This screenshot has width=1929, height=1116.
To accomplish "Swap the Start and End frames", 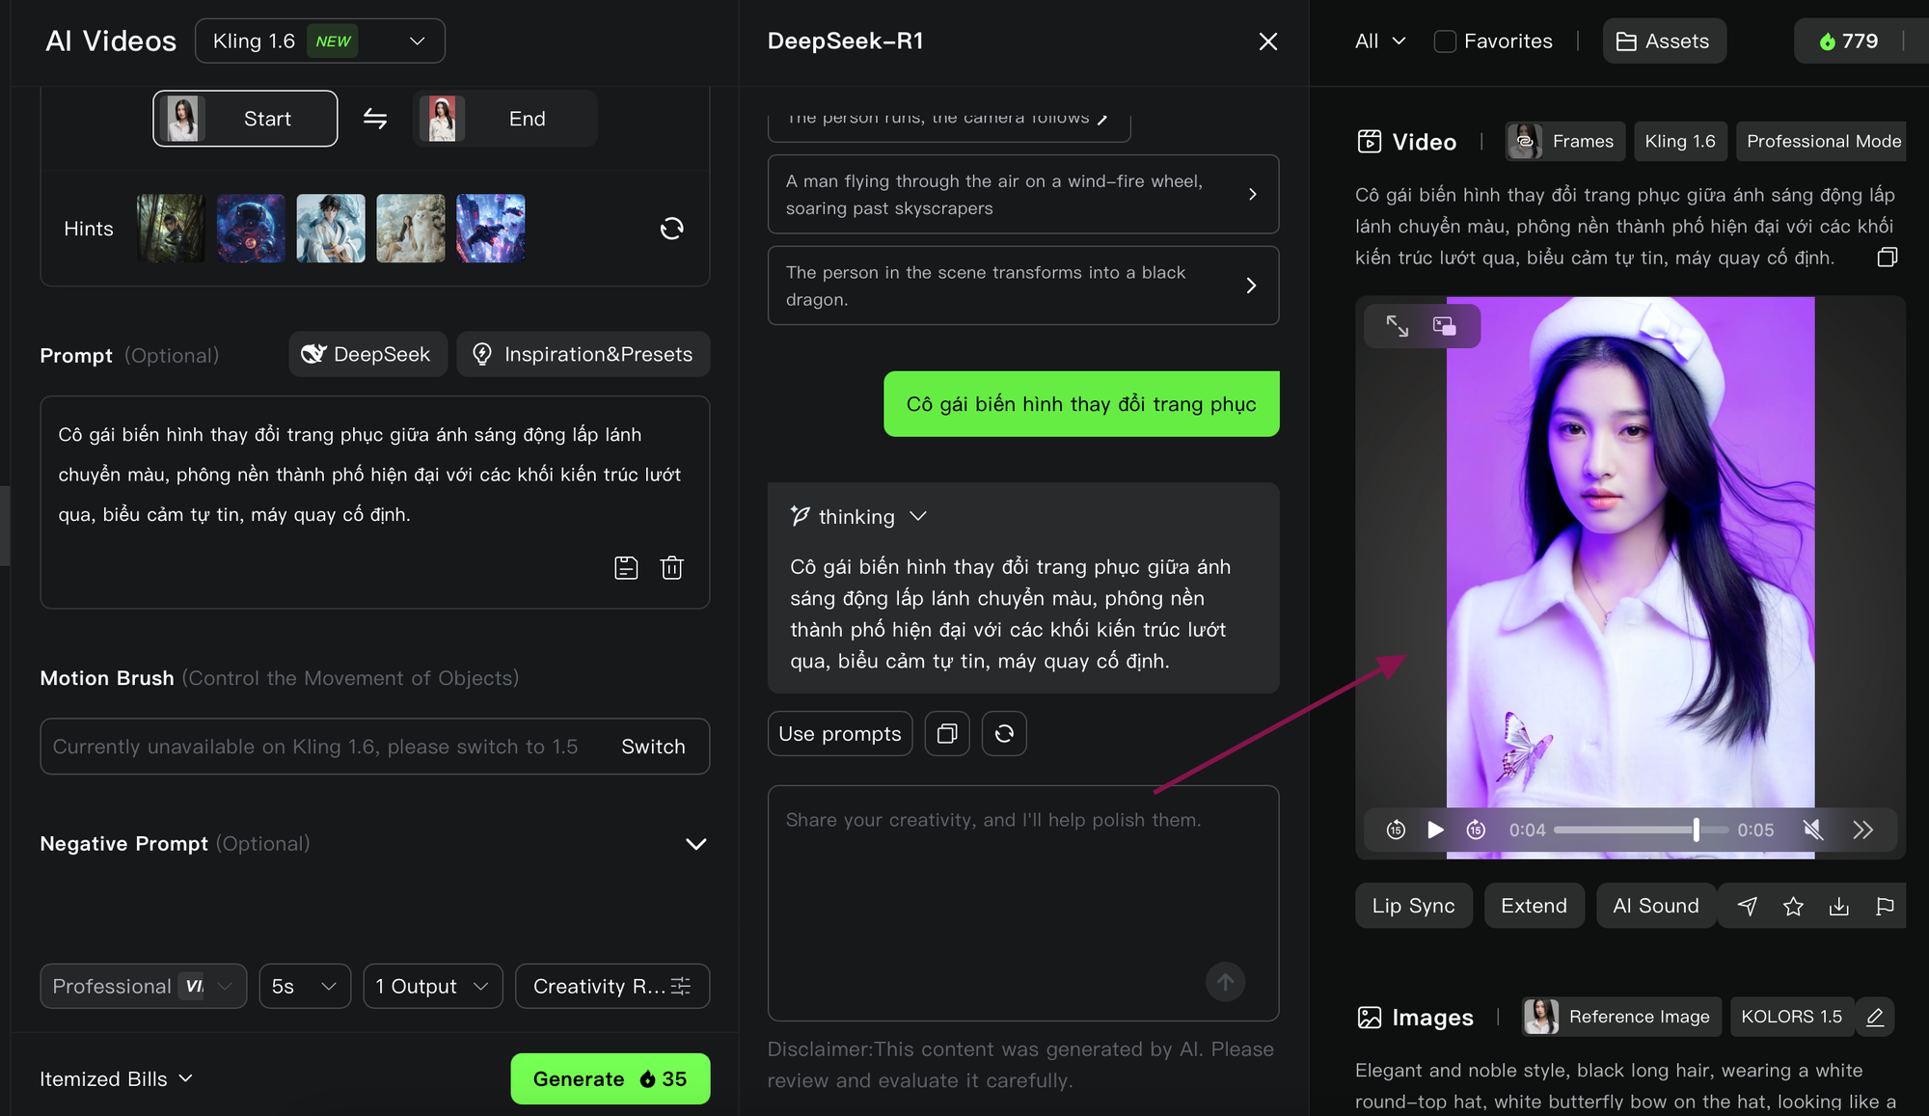I will [x=375, y=119].
